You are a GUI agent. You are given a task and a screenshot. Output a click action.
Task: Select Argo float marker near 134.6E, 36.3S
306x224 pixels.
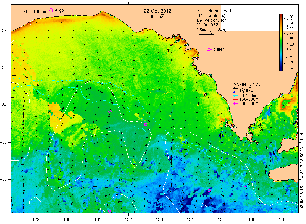[209, 190]
